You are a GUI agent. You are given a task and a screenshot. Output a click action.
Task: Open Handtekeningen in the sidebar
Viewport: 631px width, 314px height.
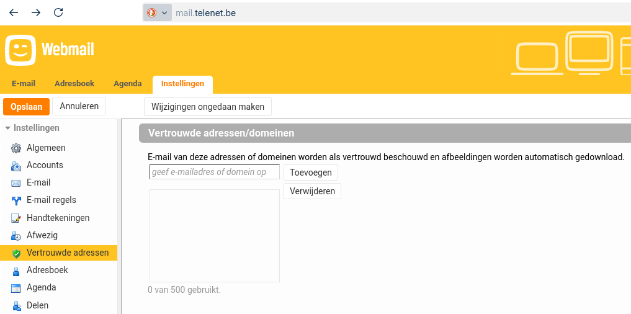(59, 218)
